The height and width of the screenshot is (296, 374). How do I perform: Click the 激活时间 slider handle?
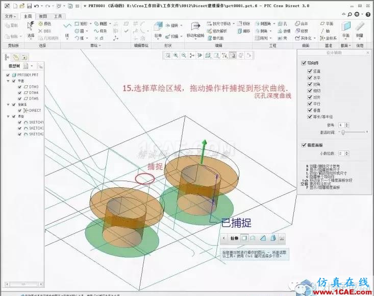(x=343, y=132)
